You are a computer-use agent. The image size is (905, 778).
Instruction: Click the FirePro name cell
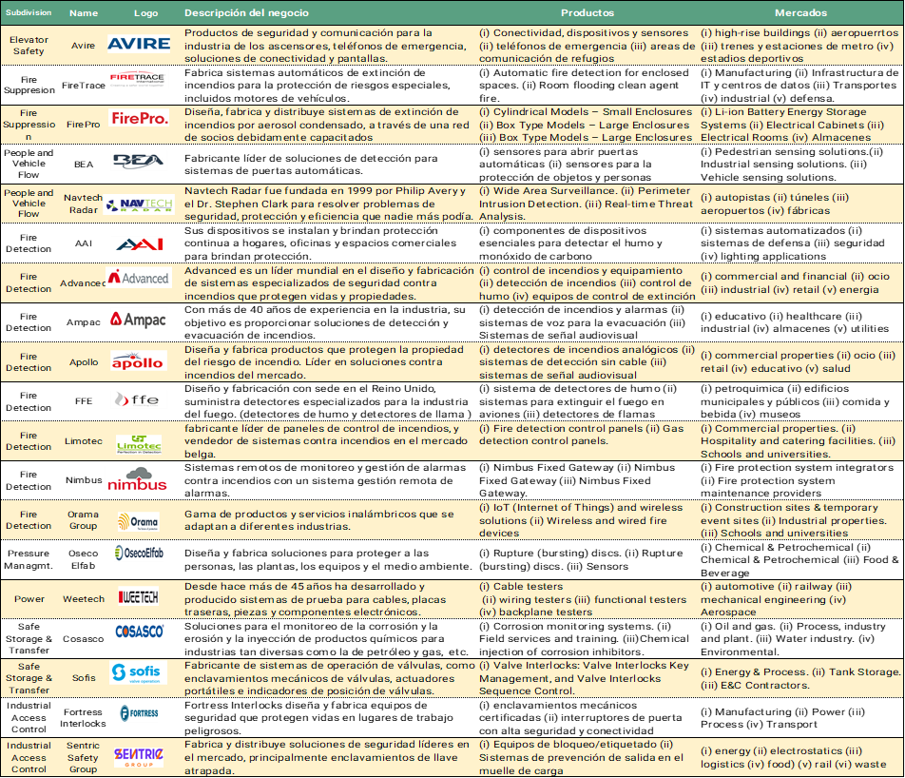pyautogui.click(x=83, y=125)
